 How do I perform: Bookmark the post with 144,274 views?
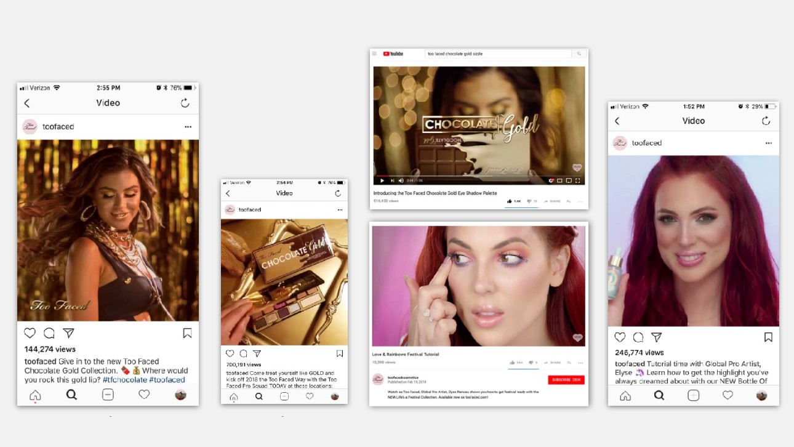187,333
